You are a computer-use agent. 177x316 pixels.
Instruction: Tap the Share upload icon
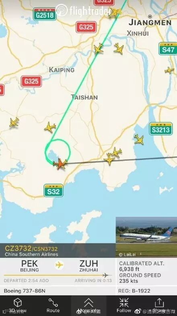click(159, 303)
